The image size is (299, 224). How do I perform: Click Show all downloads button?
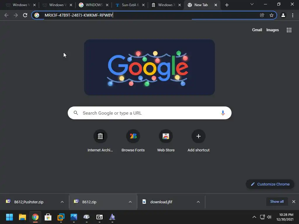click(x=277, y=202)
